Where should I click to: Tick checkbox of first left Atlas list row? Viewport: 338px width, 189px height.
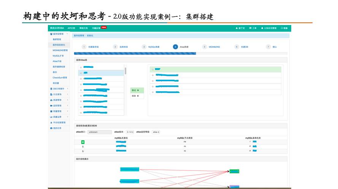point(81,68)
